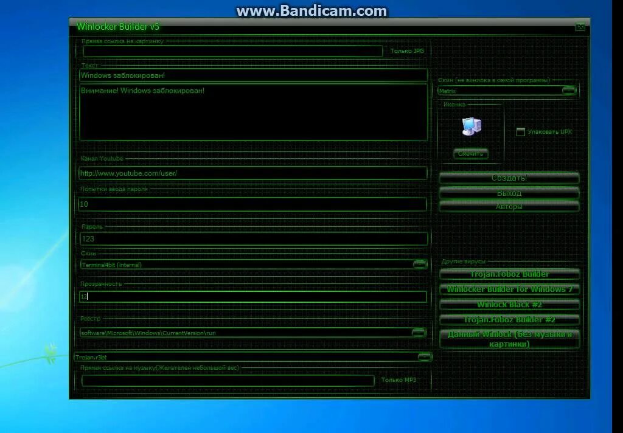Screen dimensions: 623x433
Task: Open the Matrix skin dropdown
Action: (569, 91)
